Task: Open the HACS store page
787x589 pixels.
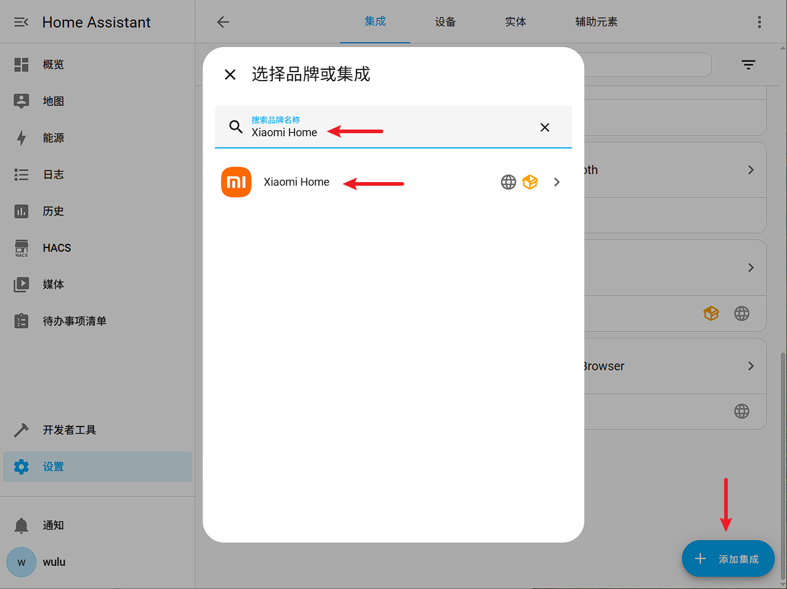Action: pos(98,247)
